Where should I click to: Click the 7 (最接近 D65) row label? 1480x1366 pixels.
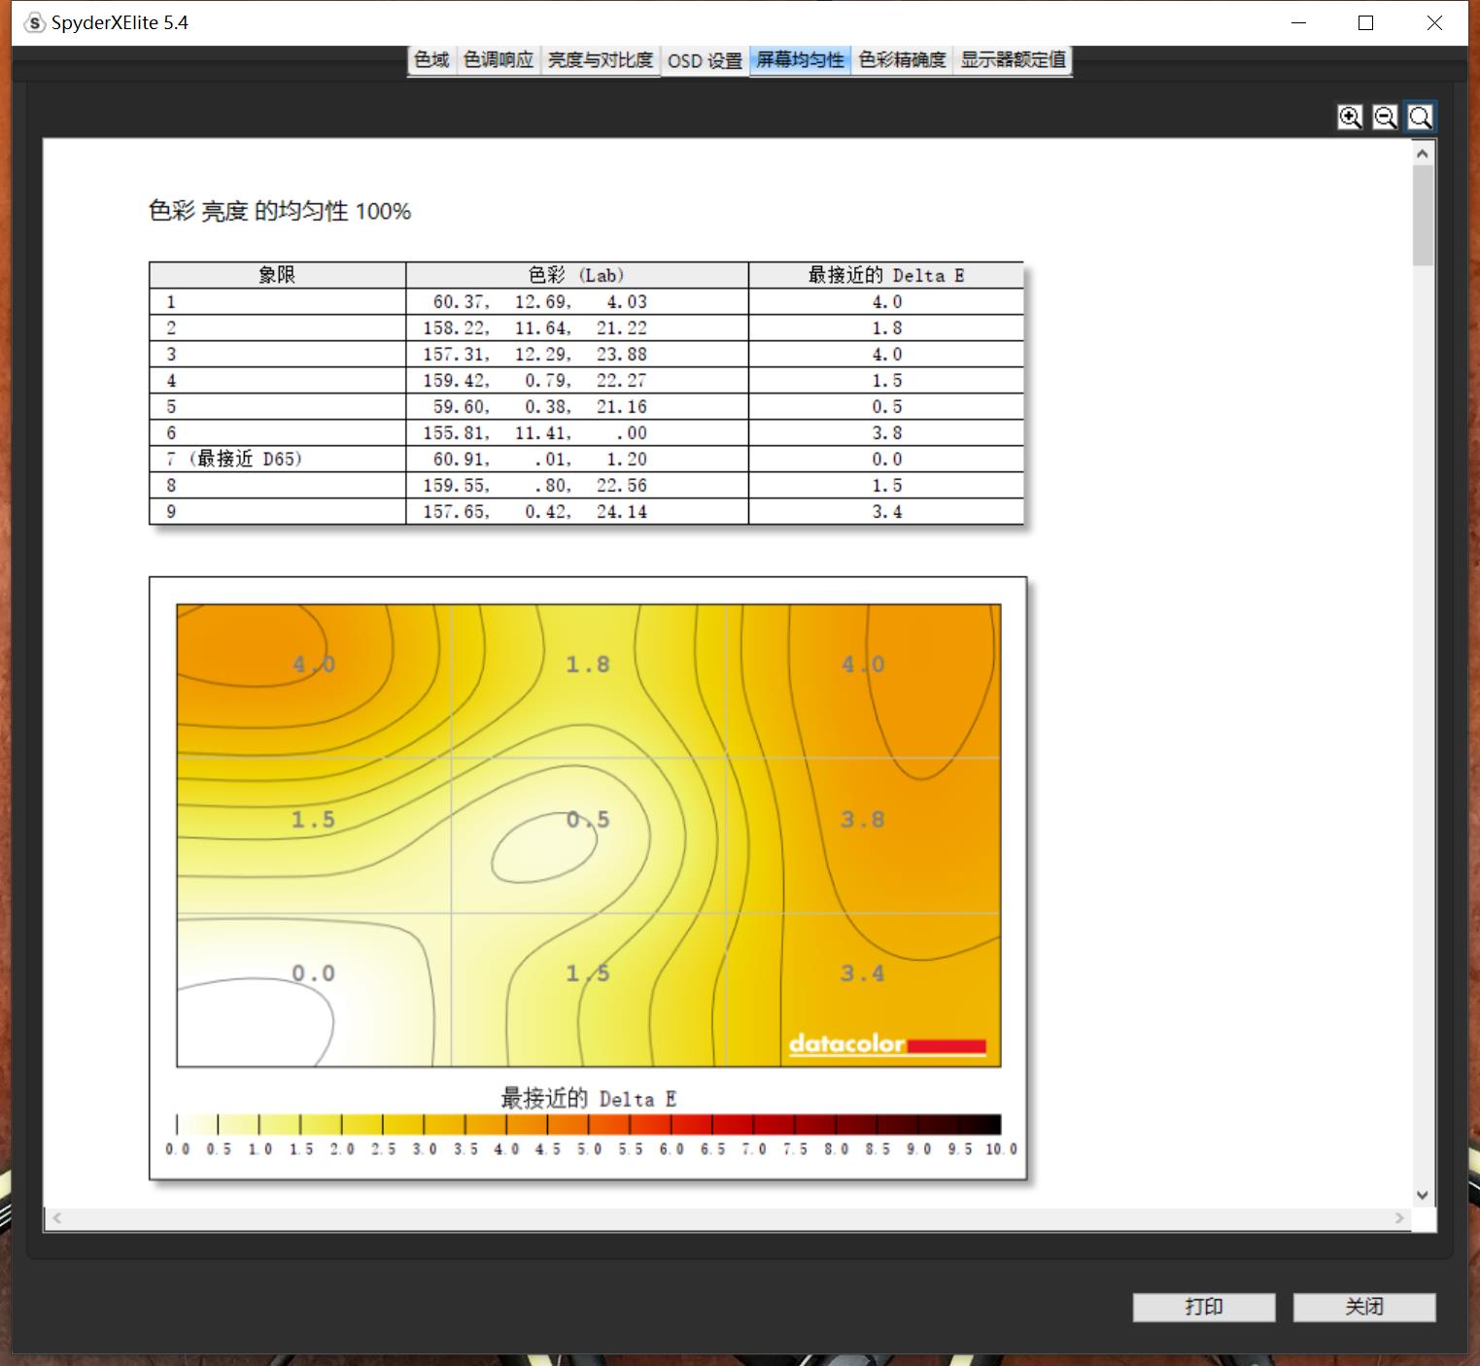234,459
